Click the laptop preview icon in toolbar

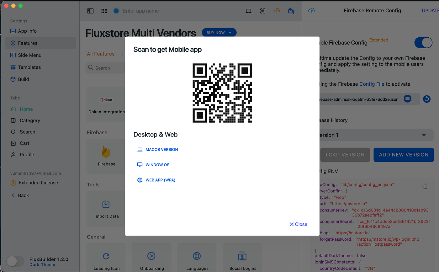[248, 11]
